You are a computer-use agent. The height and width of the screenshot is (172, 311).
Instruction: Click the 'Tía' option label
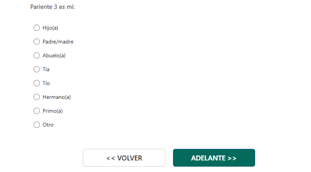[46, 69]
